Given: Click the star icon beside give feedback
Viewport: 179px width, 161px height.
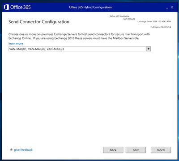Looking at the screenshot, I should 11,149.
